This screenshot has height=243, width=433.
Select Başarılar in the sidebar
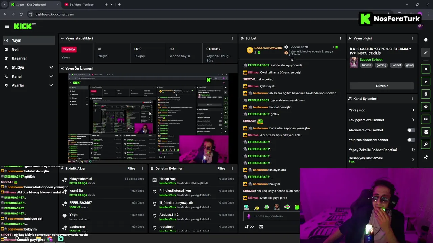[x=29, y=58]
